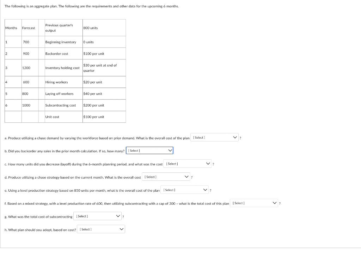Image resolution: width=361 pixels, height=254 pixels.
Task: Click the Inventory holding cost cell
Action: click(x=63, y=68)
